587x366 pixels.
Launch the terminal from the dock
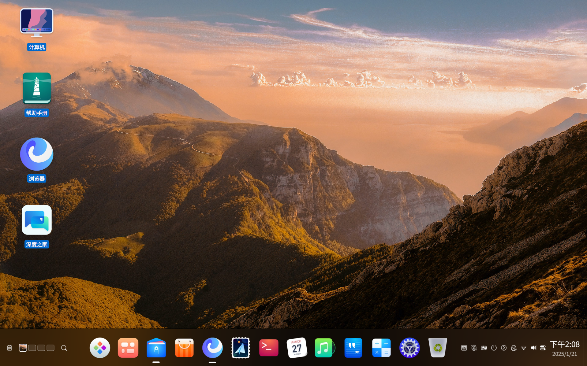click(269, 348)
